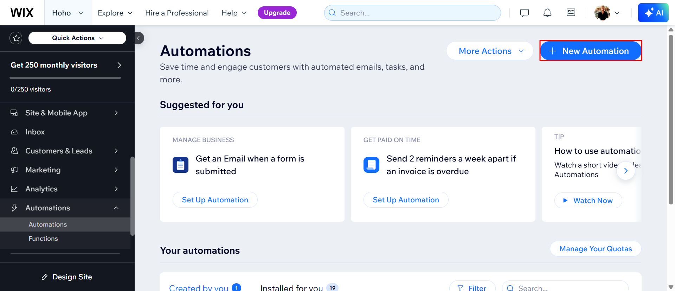Screen dimensions: 675x291
Task: Click the Marketing megaphone icon
Action: (x=14, y=170)
